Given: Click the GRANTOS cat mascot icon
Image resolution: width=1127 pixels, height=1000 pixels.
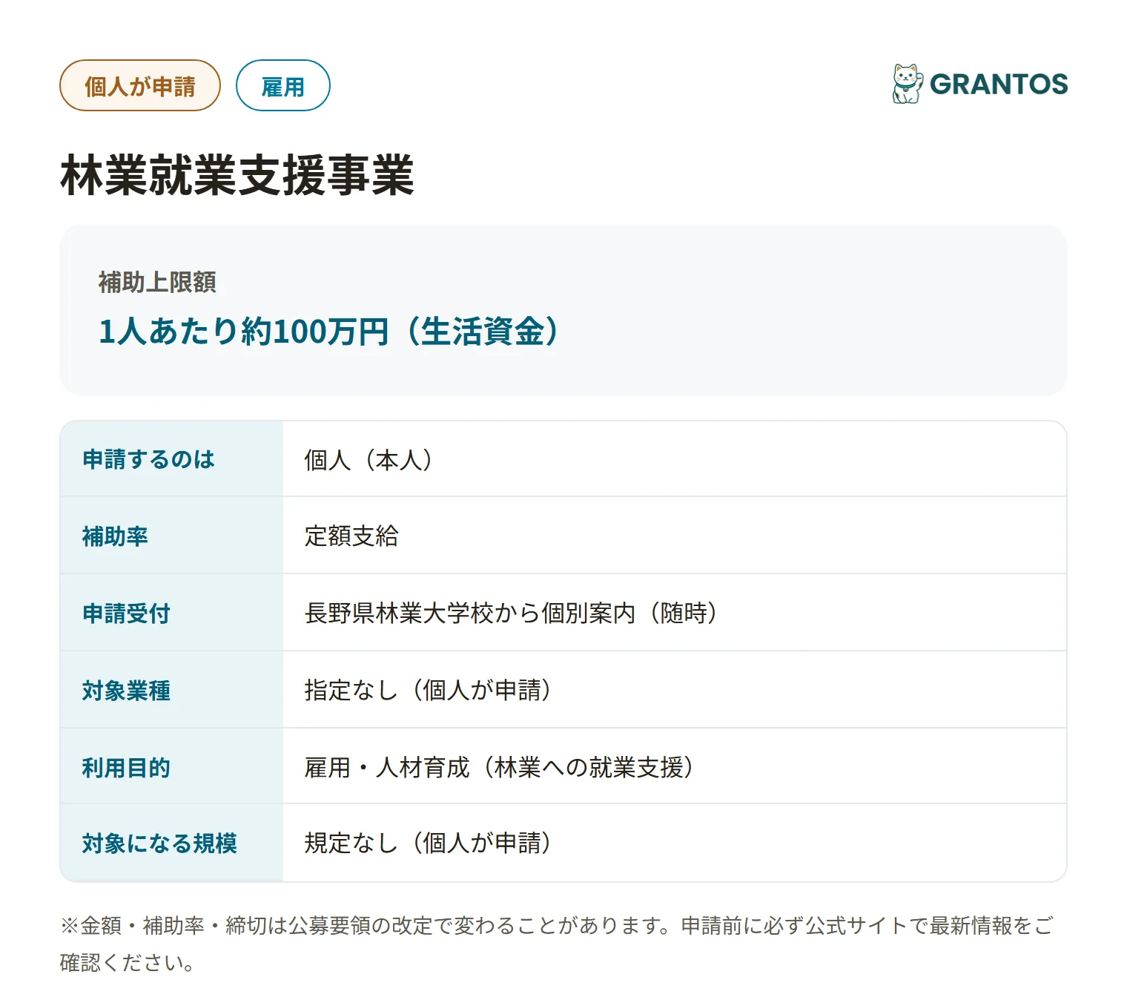Looking at the screenshot, I should (x=908, y=83).
